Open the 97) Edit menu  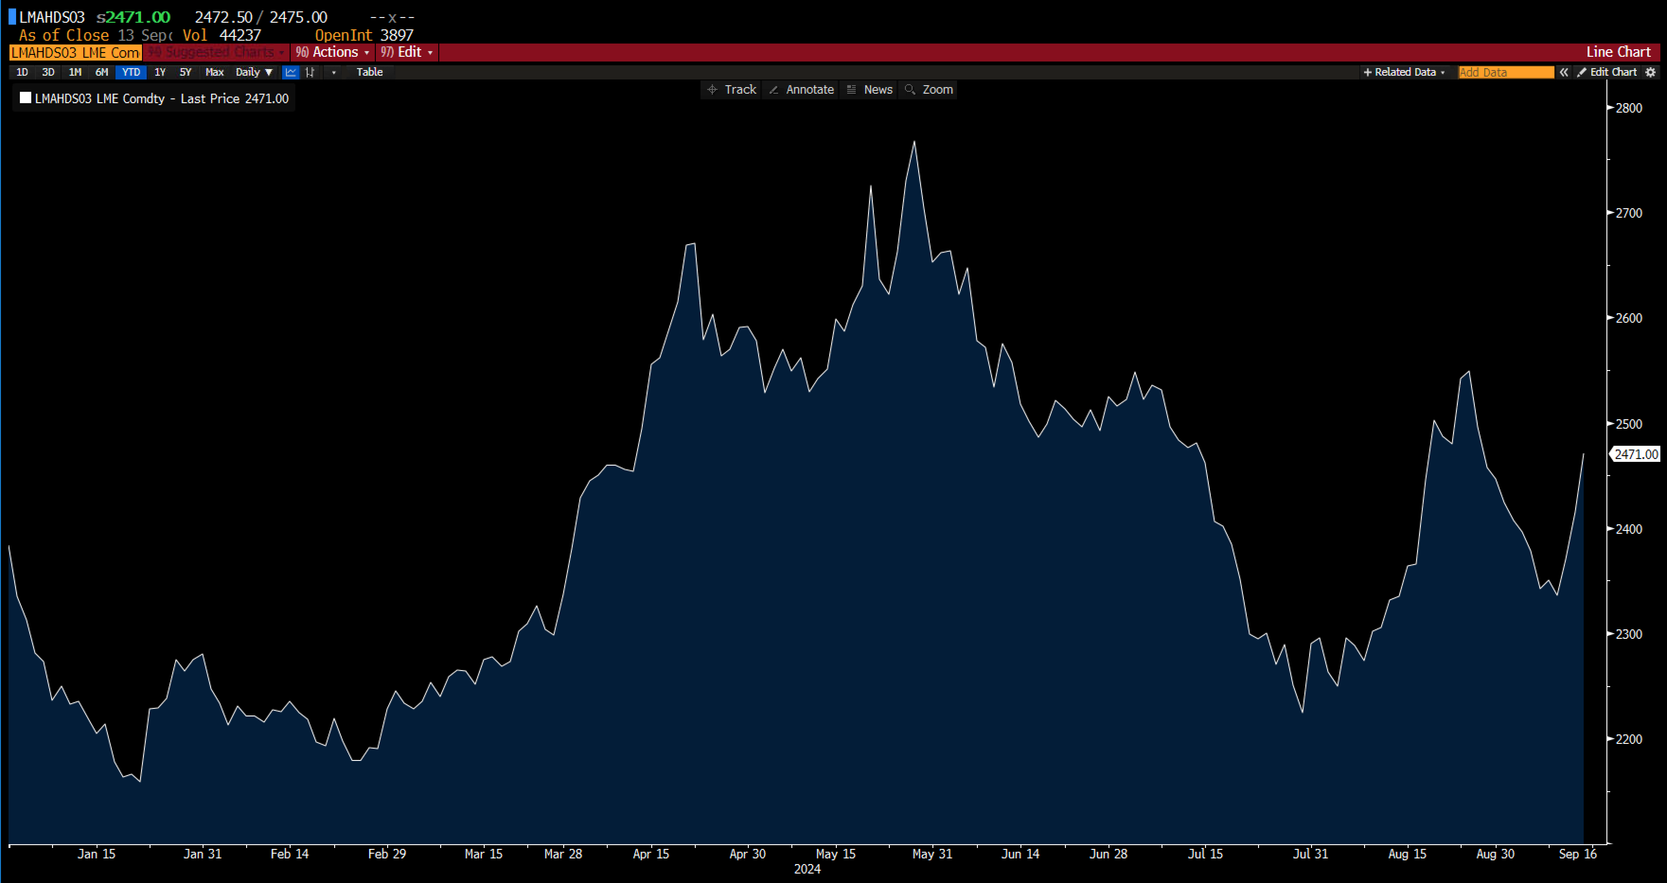pos(407,53)
